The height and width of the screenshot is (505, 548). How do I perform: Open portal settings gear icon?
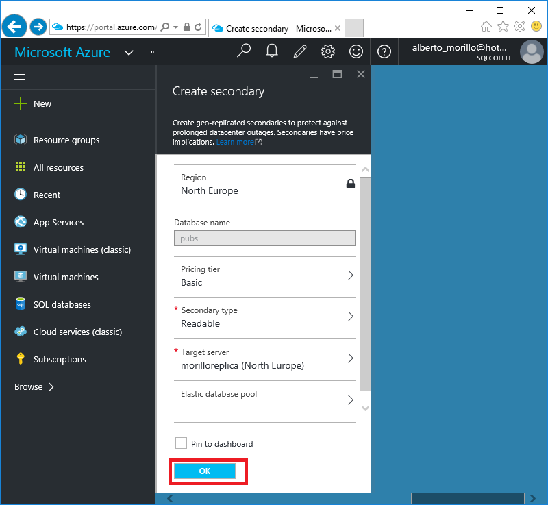click(x=328, y=51)
